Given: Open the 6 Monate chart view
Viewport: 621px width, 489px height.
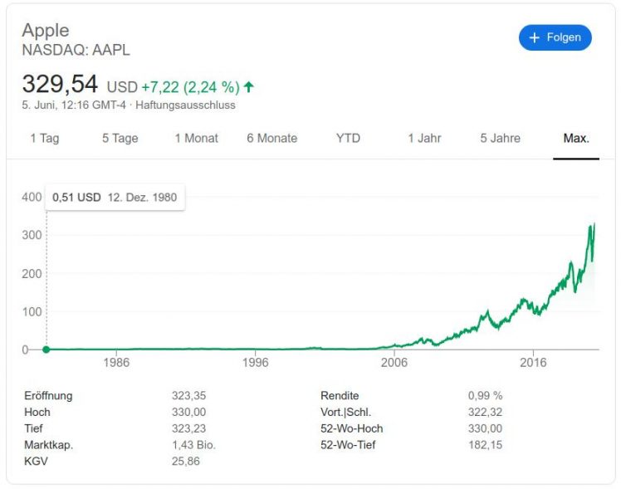Looking at the screenshot, I should (x=271, y=139).
